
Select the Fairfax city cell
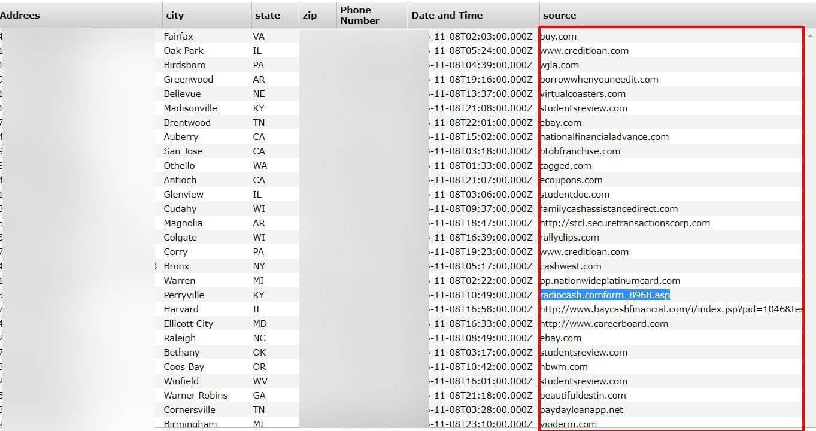click(178, 37)
